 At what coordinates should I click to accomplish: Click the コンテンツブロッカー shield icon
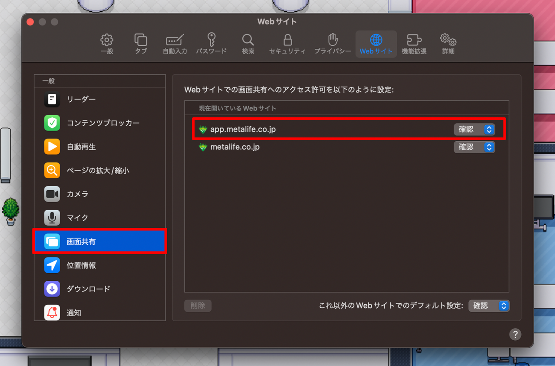pyautogui.click(x=52, y=123)
